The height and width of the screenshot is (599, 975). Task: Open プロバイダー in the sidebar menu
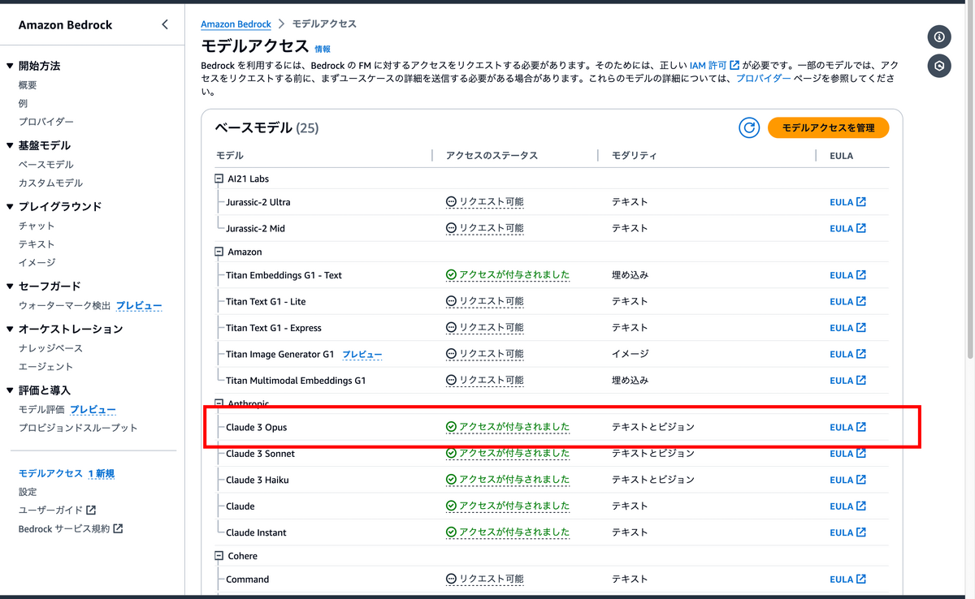46,122
